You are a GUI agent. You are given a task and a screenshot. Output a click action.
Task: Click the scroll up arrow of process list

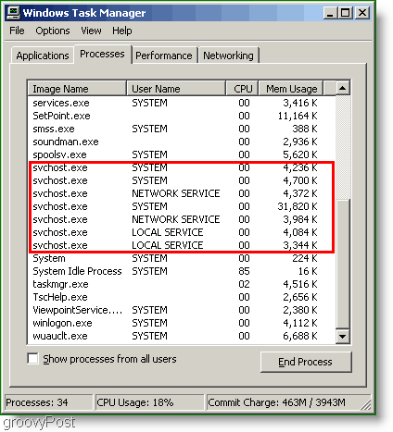342,89
